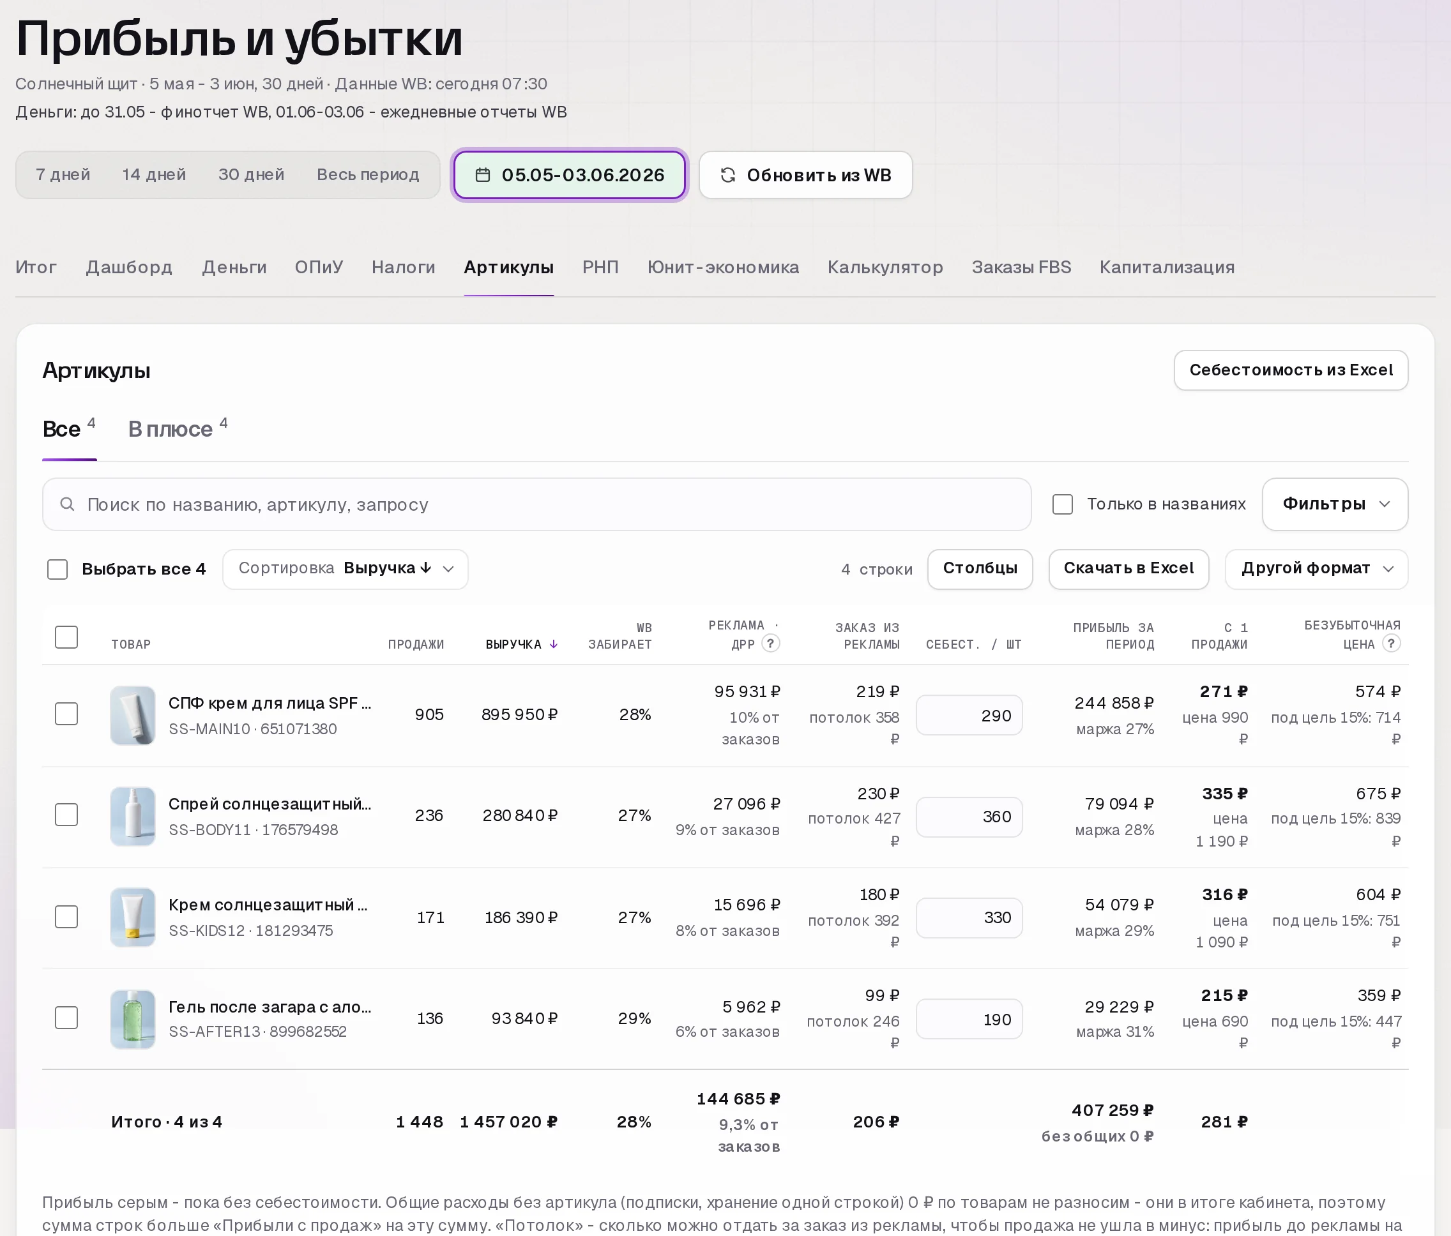Open product SS-AFTER13 · 899682552

click(x=258, y=1032)
